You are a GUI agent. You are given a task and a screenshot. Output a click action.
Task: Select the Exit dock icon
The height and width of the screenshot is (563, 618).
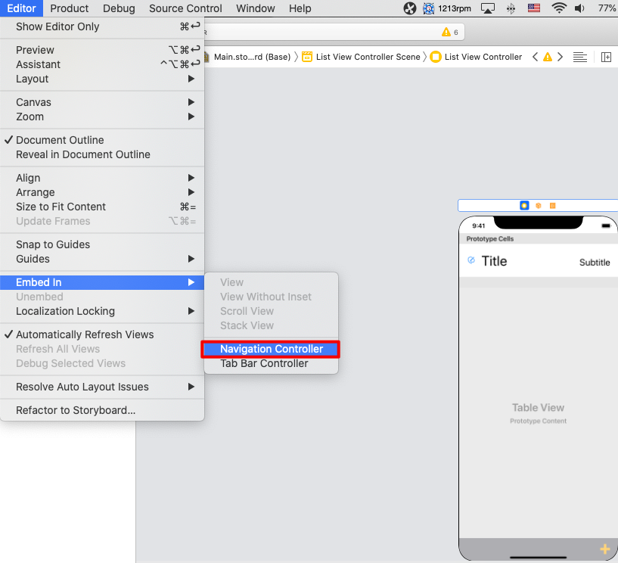pos(553,205)
